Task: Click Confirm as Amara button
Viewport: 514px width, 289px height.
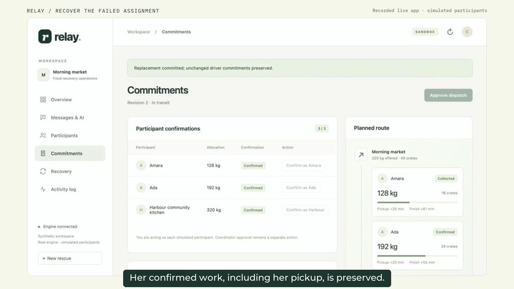Action: pyautogui.click(x=304, y=165)
